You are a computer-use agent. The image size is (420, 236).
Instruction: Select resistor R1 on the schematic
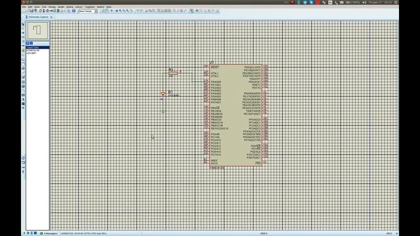click(x=173, y=73)
